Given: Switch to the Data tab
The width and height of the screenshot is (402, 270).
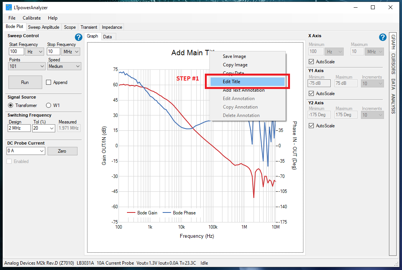Looking at the screenshot, I should pos(107,37).
